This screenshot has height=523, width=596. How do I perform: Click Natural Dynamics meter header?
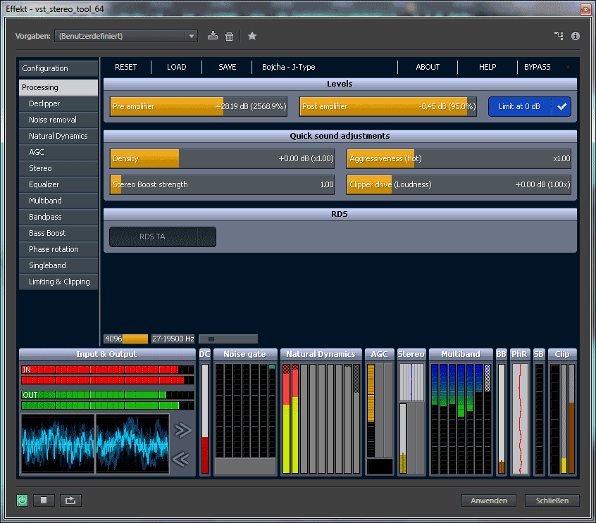tap(321, 354)
